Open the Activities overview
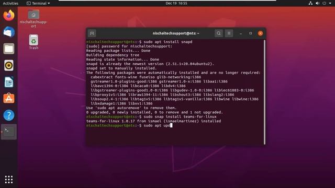The width and height of the screenshot is (335, 188). pos(10,3)
